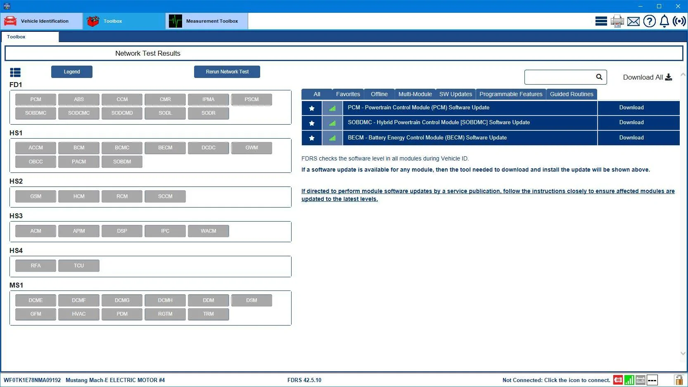This screenshot has height=387, width=688.
Task: Select the ABS module button
Action: [x=79, y=99]
